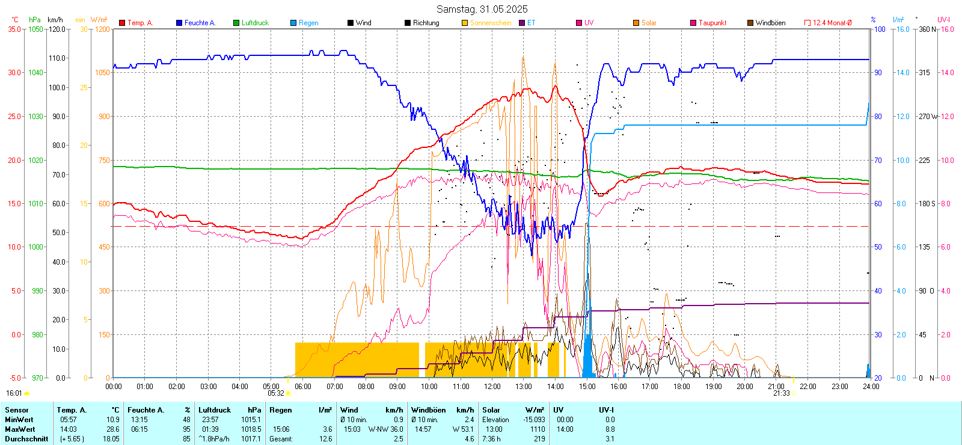This screenshot has height=445, width=962.
Task: Click the brown Windböen legend square
Action: tap(750, 23)
